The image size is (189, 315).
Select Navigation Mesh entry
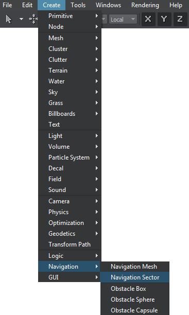tap(135, 267)
